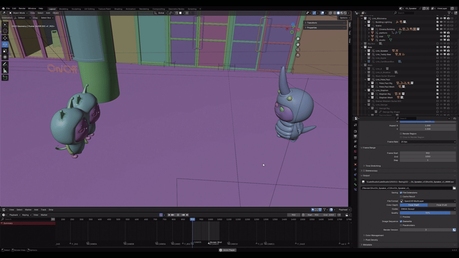
Task: Enable Render Region checkbox
Action: [x=401, y=134]
